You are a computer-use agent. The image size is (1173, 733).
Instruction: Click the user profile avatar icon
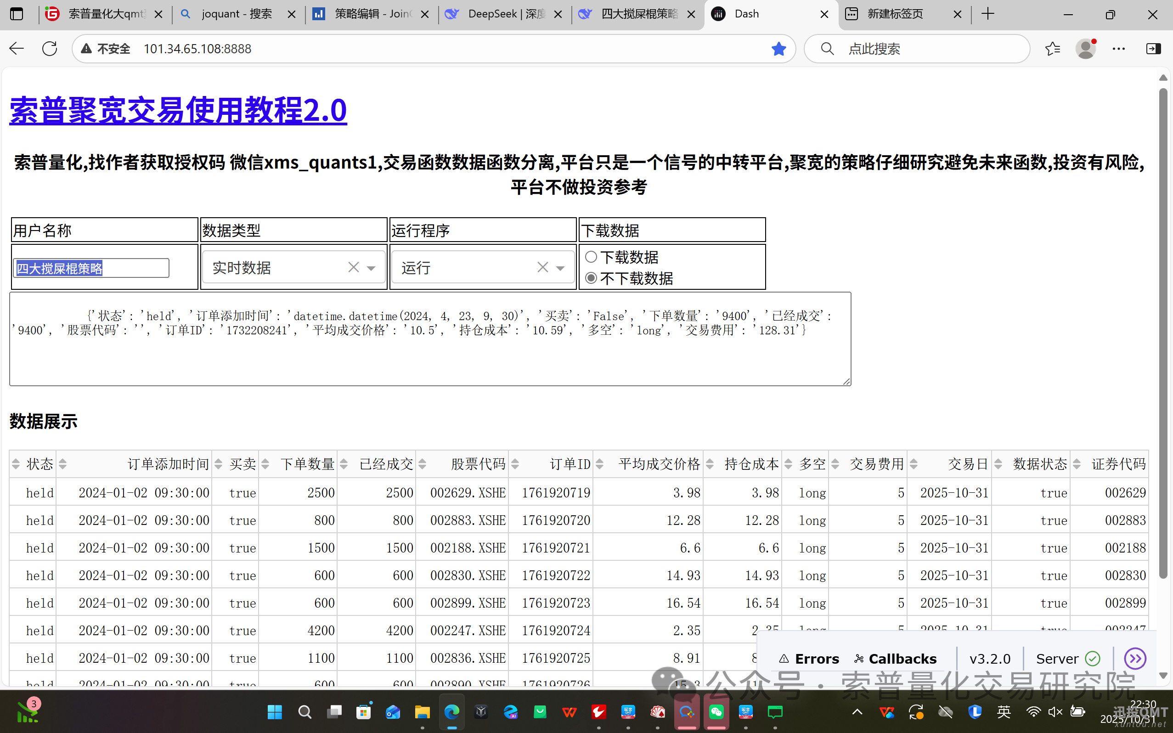coord(1085,49)
